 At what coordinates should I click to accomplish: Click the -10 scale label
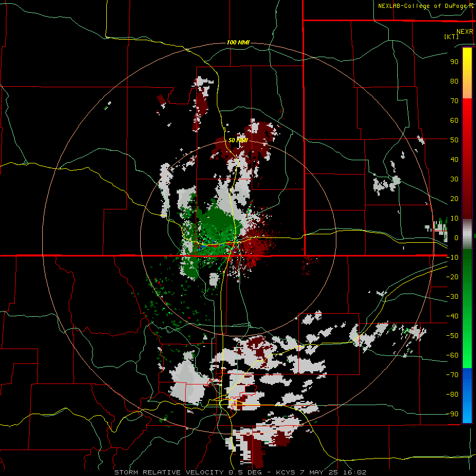[452, 258]
